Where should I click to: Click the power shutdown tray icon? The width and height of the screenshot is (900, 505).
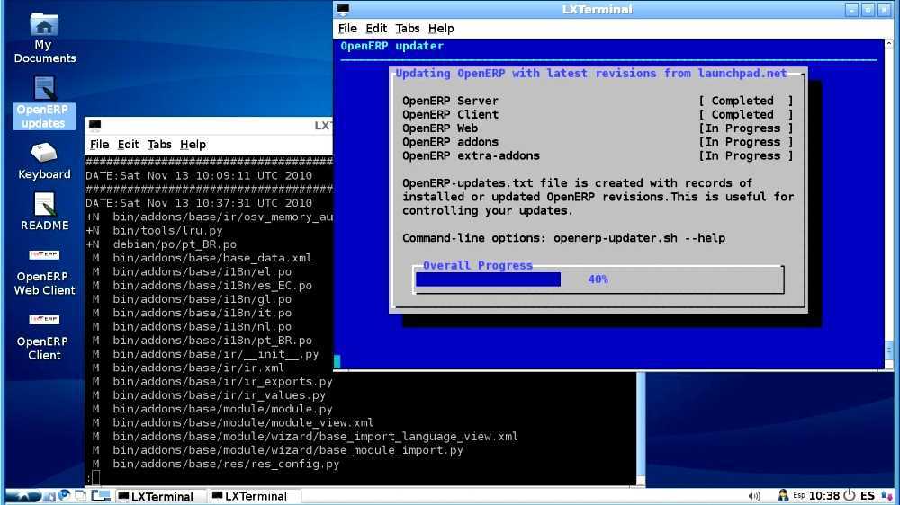click(849, 495)
